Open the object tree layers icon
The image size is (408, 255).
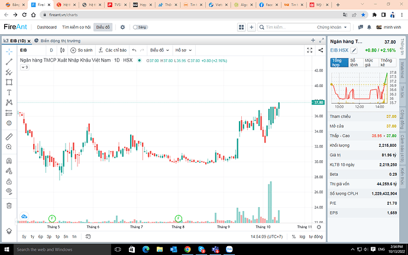click(x=9, y=231)
